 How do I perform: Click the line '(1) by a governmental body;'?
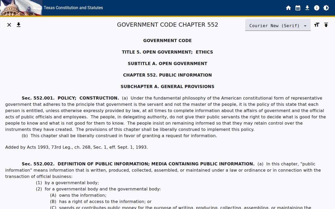tap(67, 183)
